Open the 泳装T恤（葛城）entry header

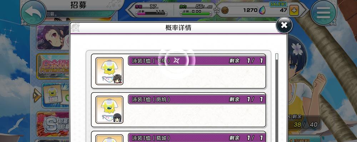pos(197,137)
